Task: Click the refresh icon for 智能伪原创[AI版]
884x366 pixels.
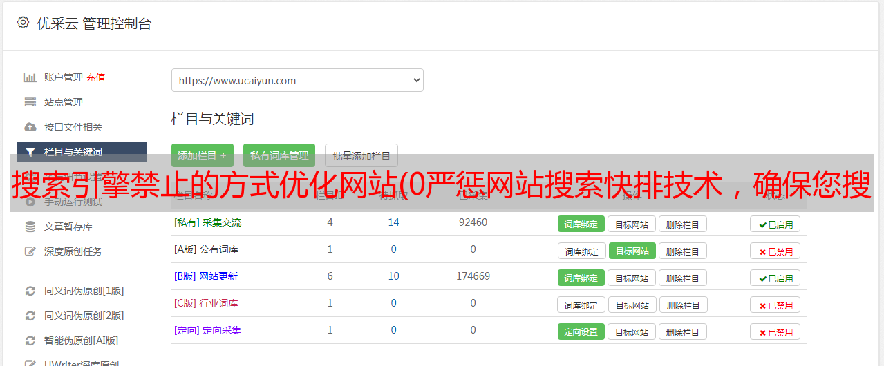Action: coord(30,340)
